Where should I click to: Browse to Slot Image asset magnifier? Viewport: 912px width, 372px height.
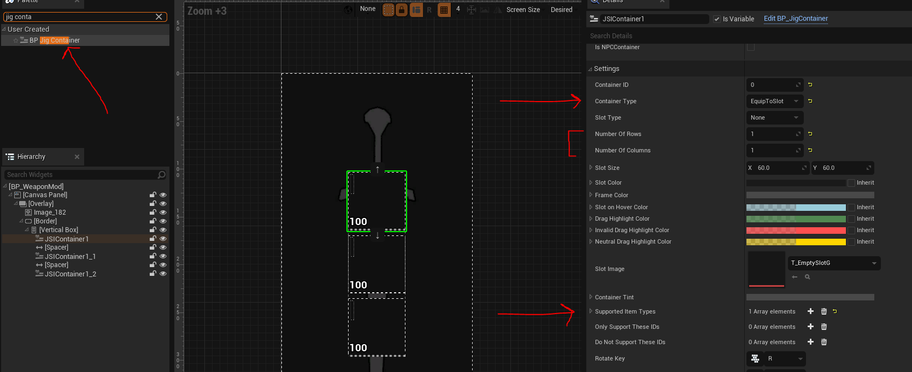(808, 277)
